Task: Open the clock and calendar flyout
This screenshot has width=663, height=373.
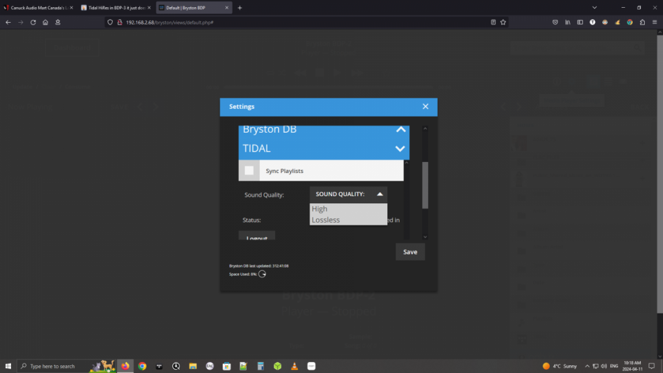Action: [x=633, y=367]
